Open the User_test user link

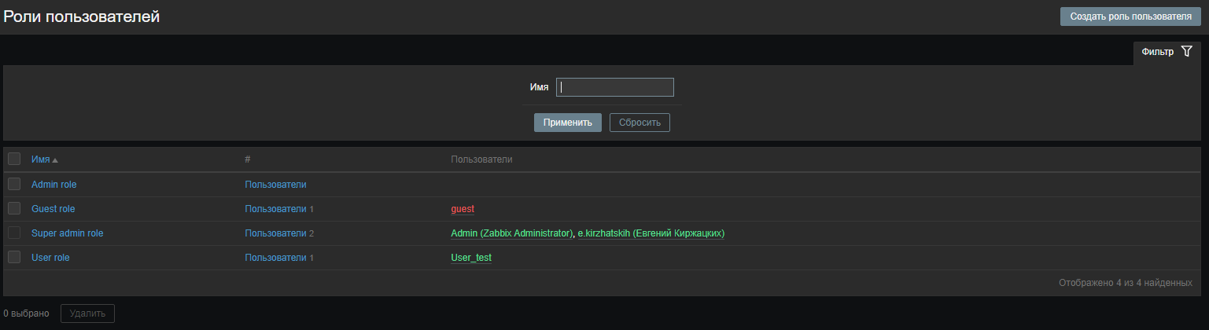point(470,258)
